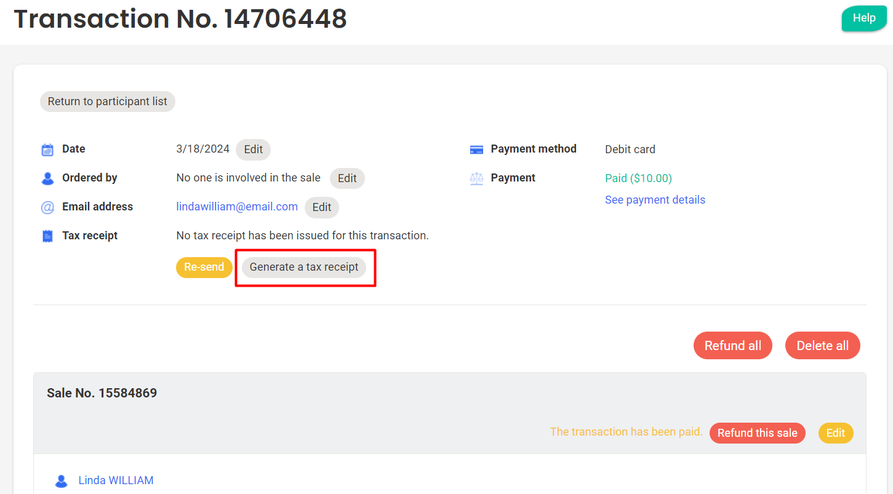The width and height of the screenshot is (893, 494).
Task: Click the @ icon beside Email address
Action: coord(47,207)
